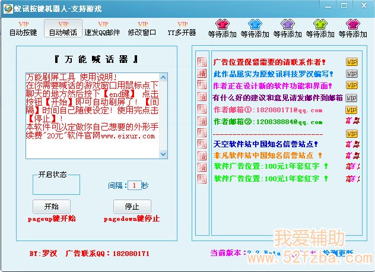This screenshot has width=375, height=272.
Task: Open the 速发QQ邮件 tab
Action: tap(102, 29)
